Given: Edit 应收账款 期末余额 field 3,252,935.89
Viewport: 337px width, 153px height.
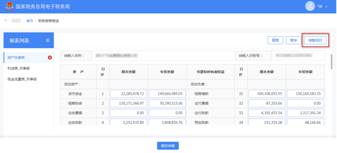Looking at the screenshot, I should [x=128, y=122].
